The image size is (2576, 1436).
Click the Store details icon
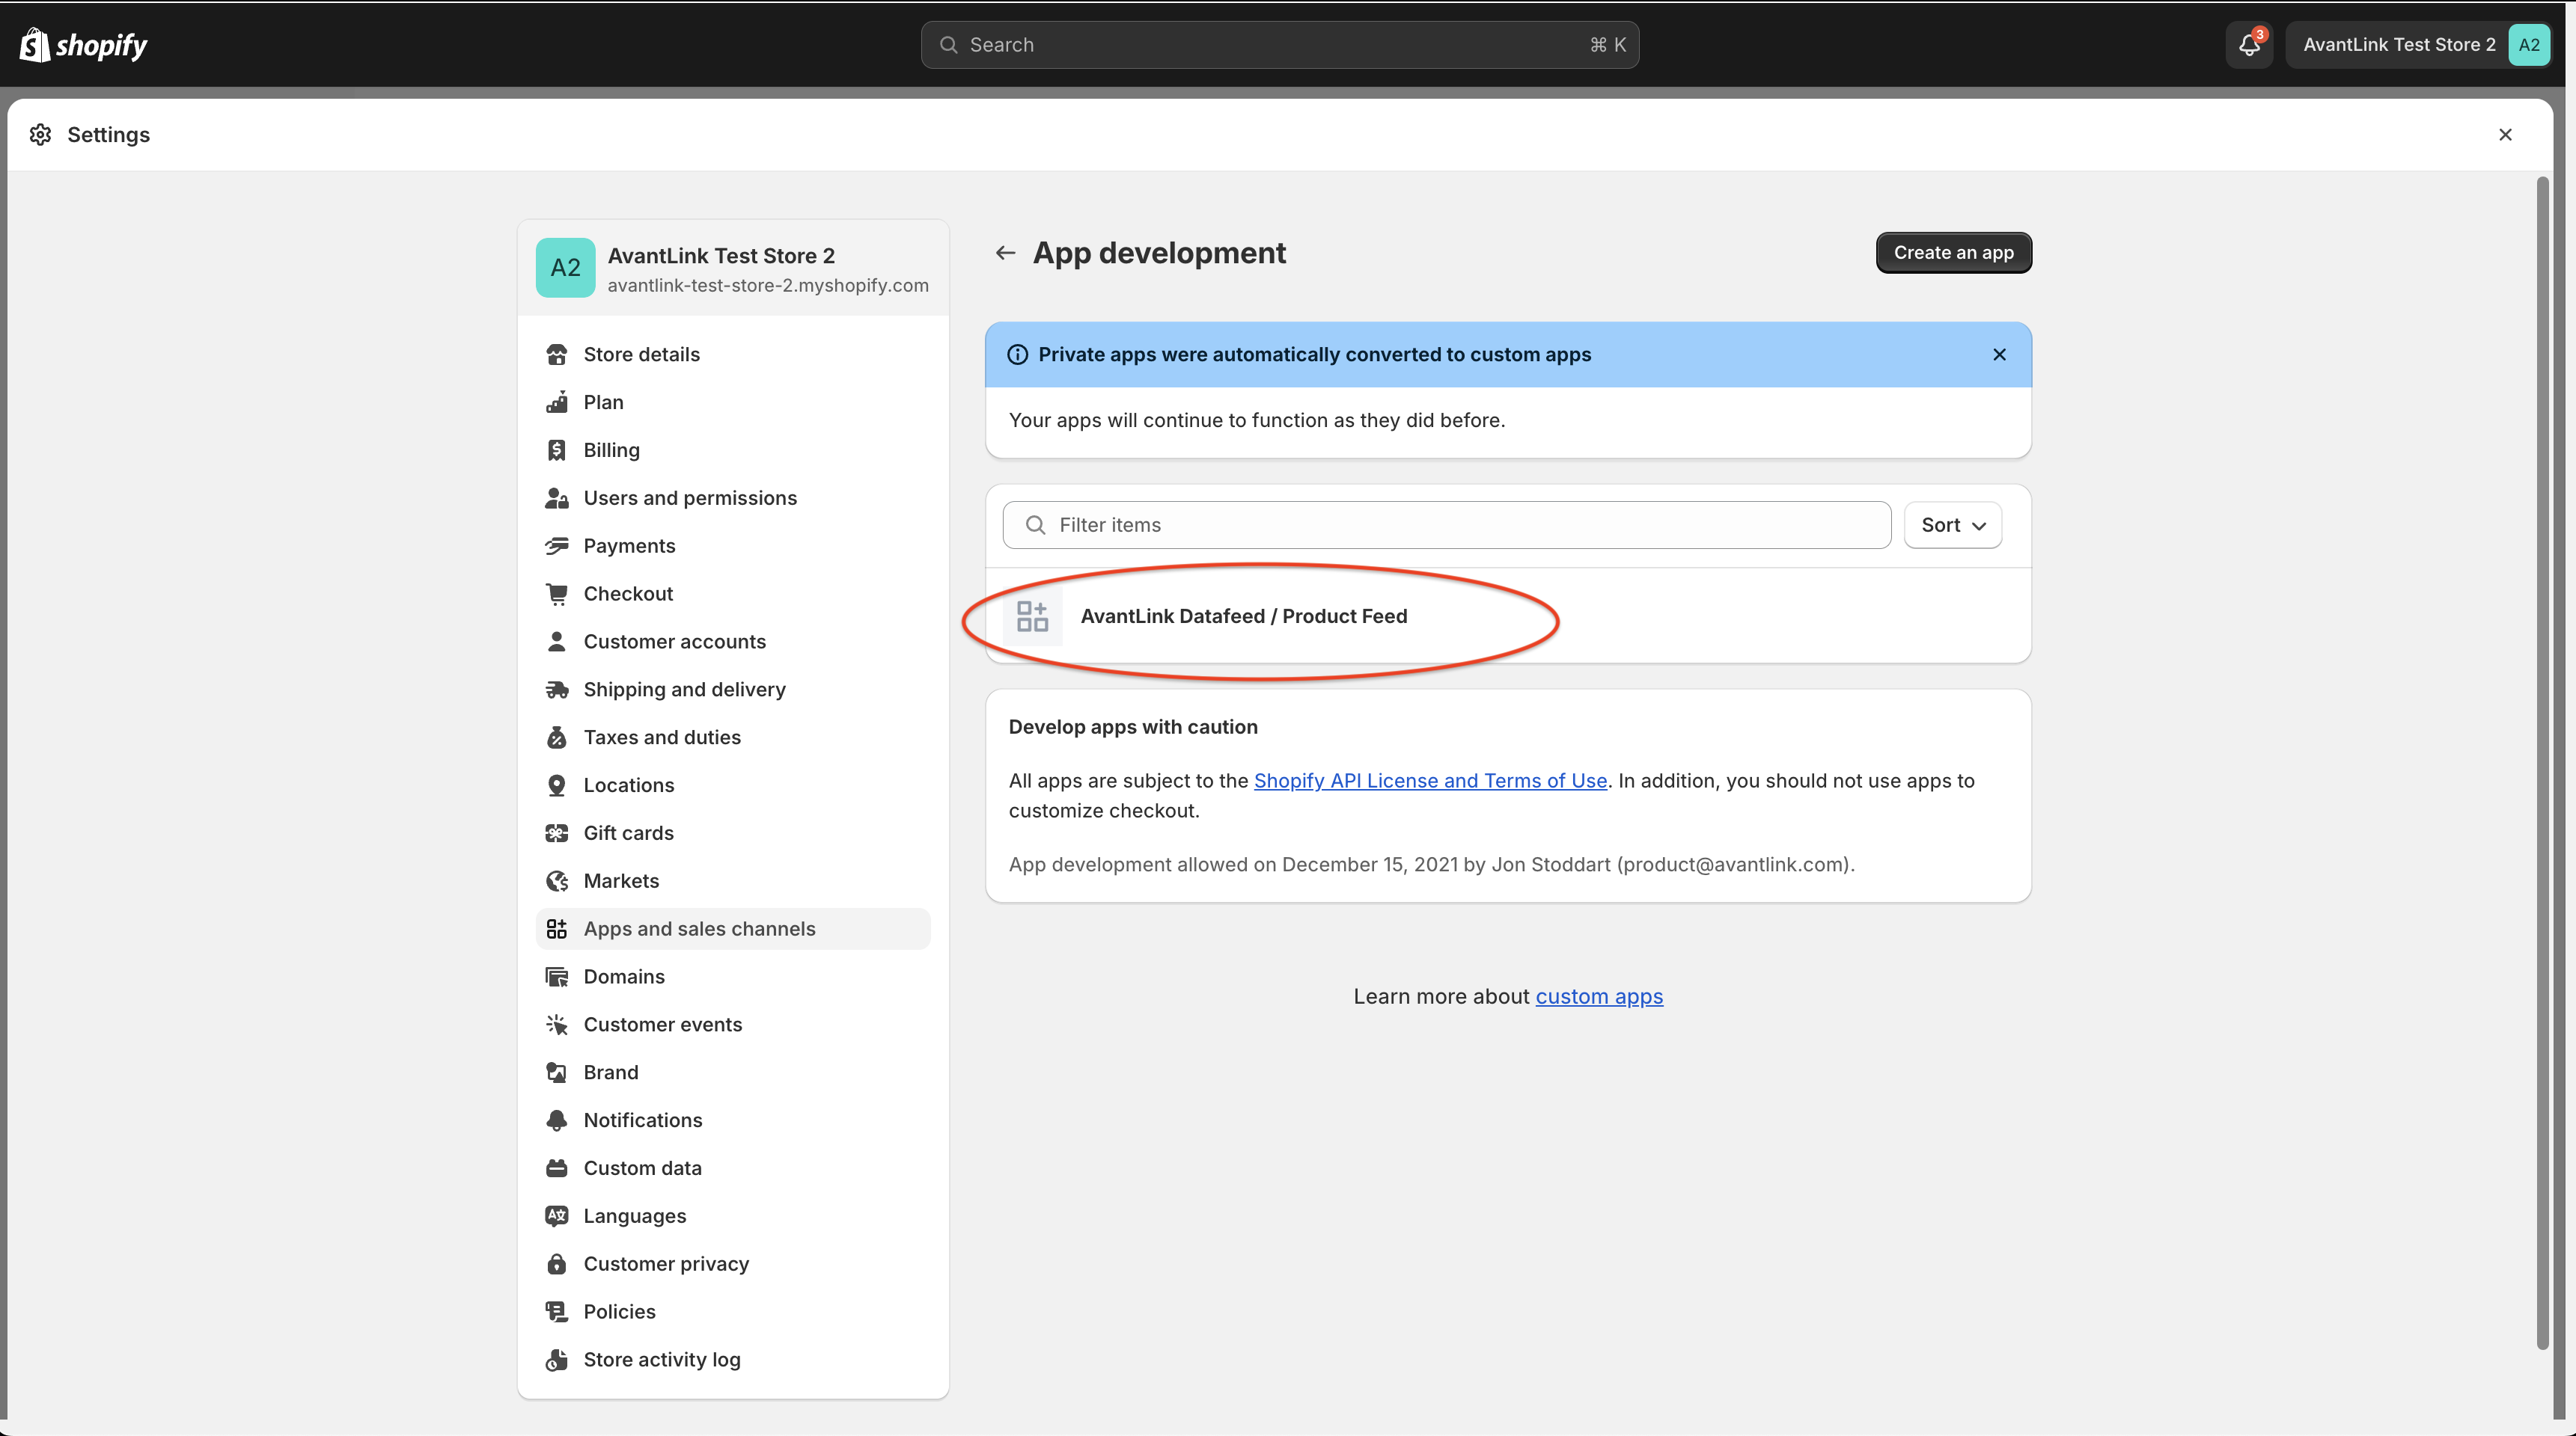pos(557,355)
